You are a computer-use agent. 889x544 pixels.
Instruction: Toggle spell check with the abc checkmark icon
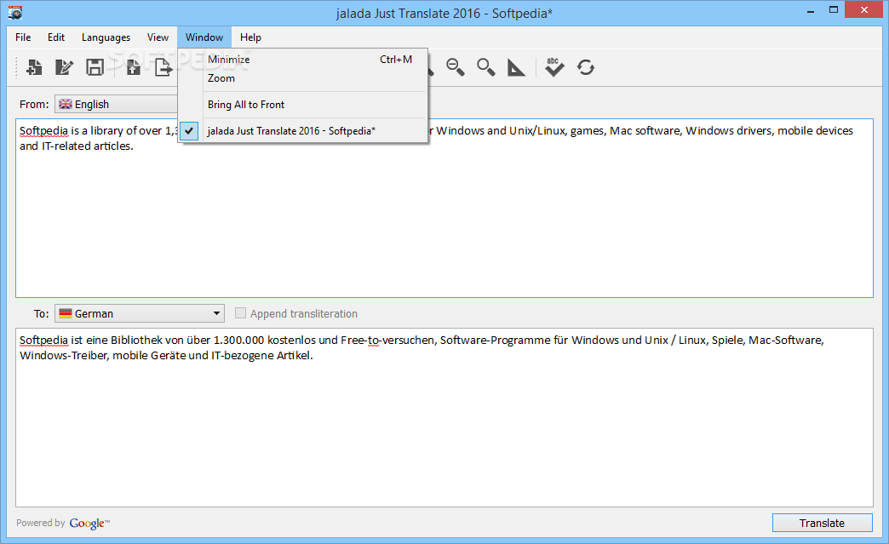(x=554, y=67)
